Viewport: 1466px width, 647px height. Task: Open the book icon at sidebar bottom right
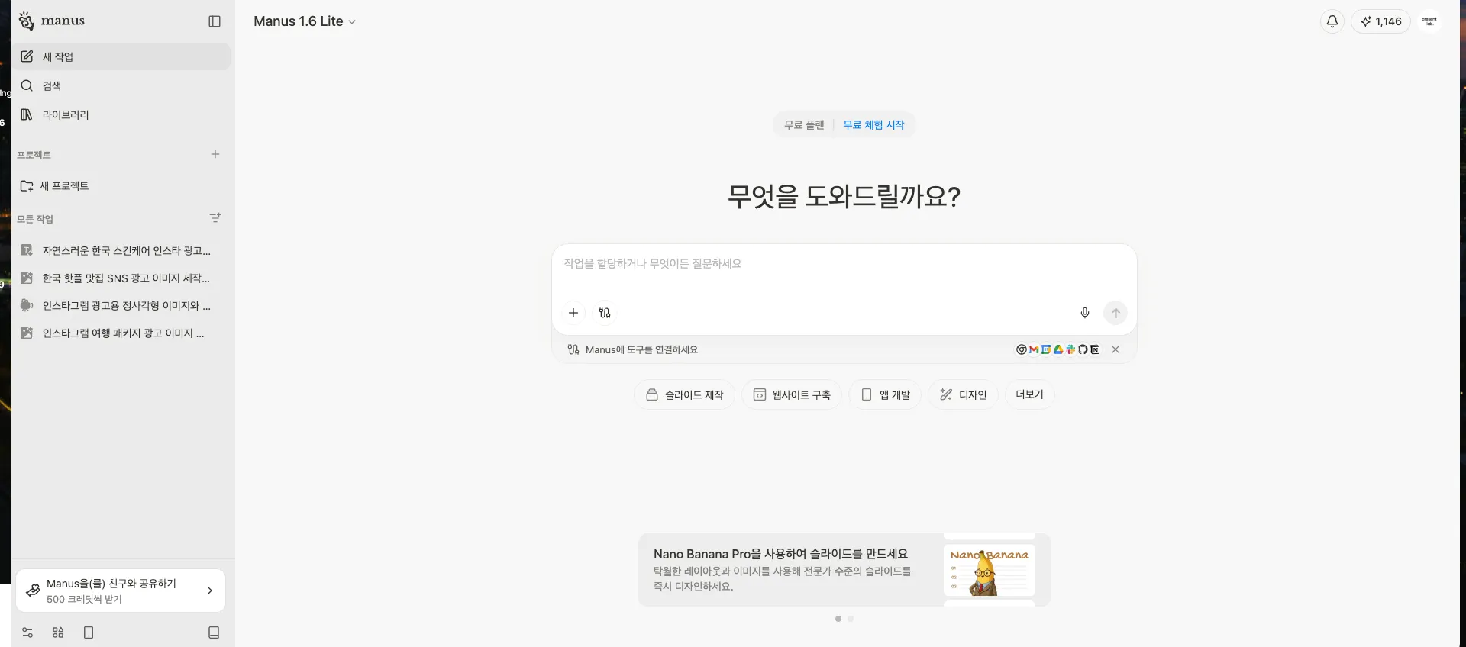pyautogui.click(x=214, y=633)
